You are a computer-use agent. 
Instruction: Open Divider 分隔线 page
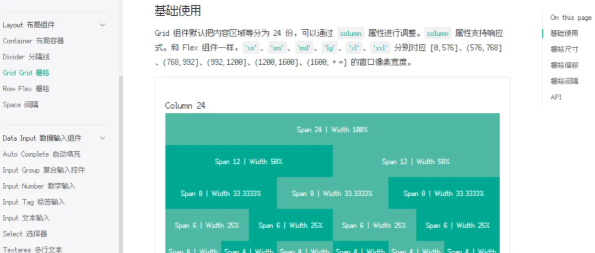26,57
